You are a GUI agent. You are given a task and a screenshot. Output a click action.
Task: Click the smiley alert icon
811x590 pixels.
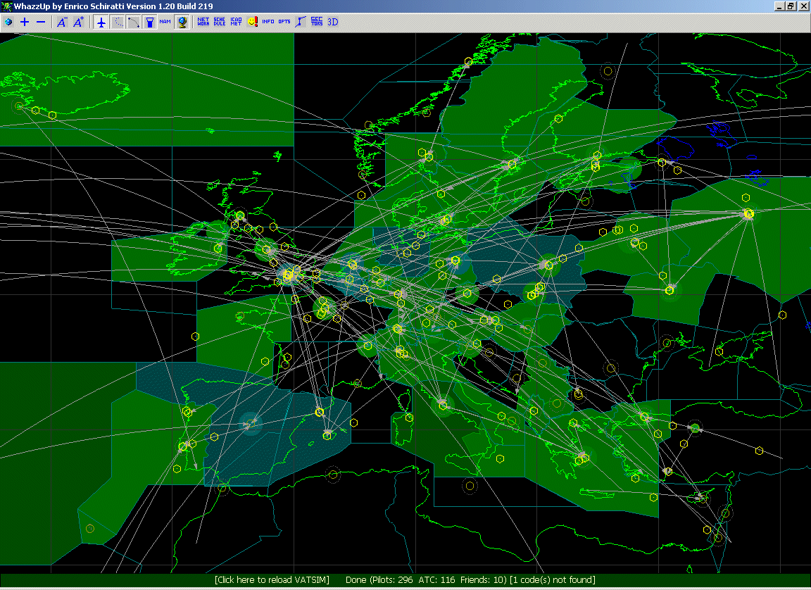251,22
